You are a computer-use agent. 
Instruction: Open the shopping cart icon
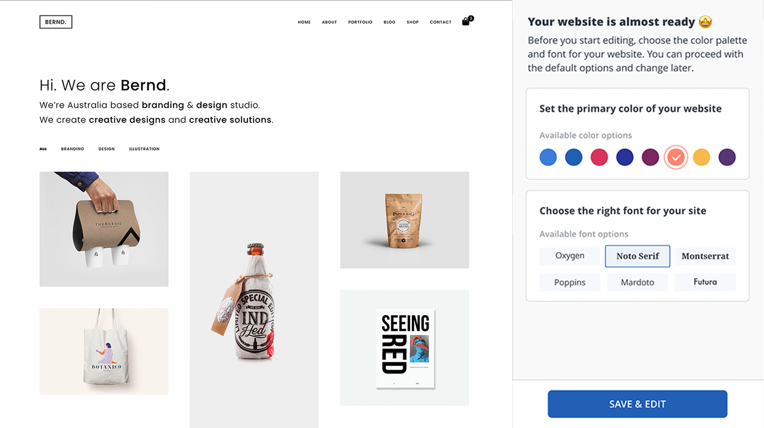pos(466,22)
